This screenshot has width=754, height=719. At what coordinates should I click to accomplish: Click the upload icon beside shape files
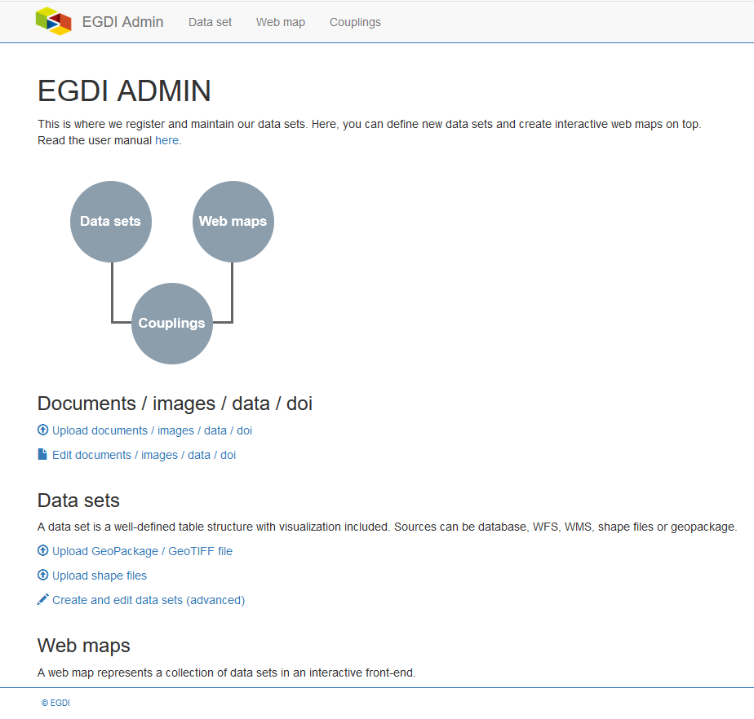tap(42, 576)
